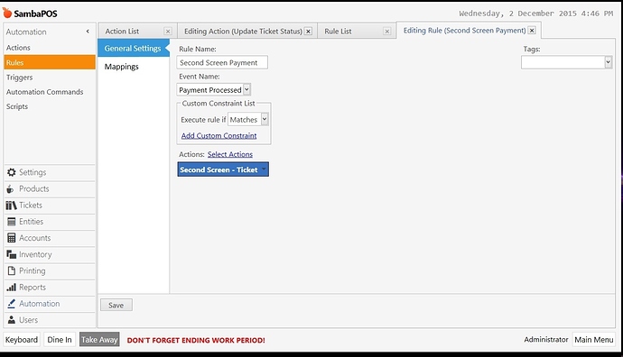Click the Inventory icon
This screenshot has width=623, height=357.
coord(11,254)
